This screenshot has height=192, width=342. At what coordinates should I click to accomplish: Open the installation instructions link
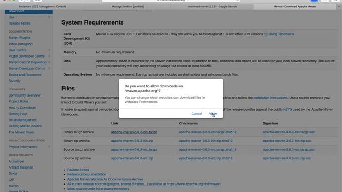click(270, 98)
